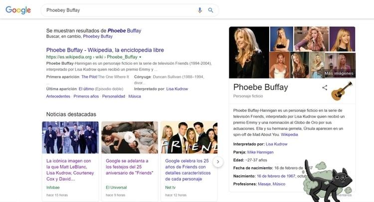Click the Phoebe Buffay knowledge panel title
374x202 pixels.
261,87
